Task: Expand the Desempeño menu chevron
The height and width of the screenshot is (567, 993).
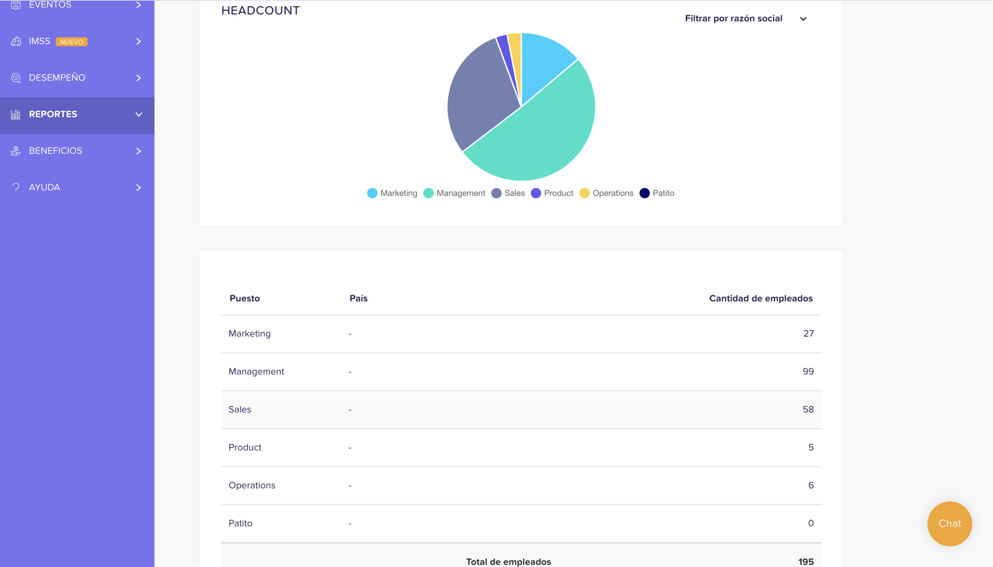Action: [x=138, y=78]
